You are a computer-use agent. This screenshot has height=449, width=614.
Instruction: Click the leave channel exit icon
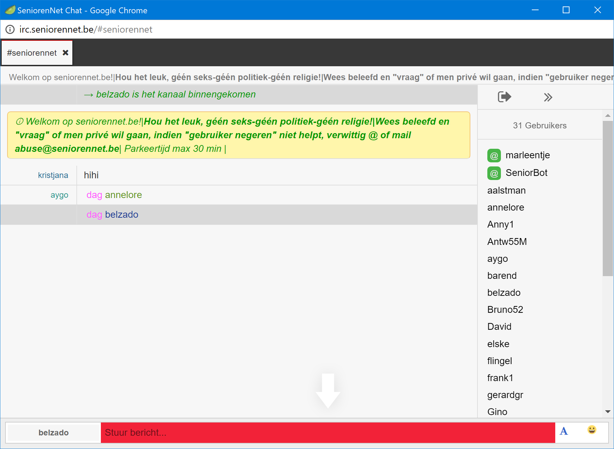coord(504,97)
